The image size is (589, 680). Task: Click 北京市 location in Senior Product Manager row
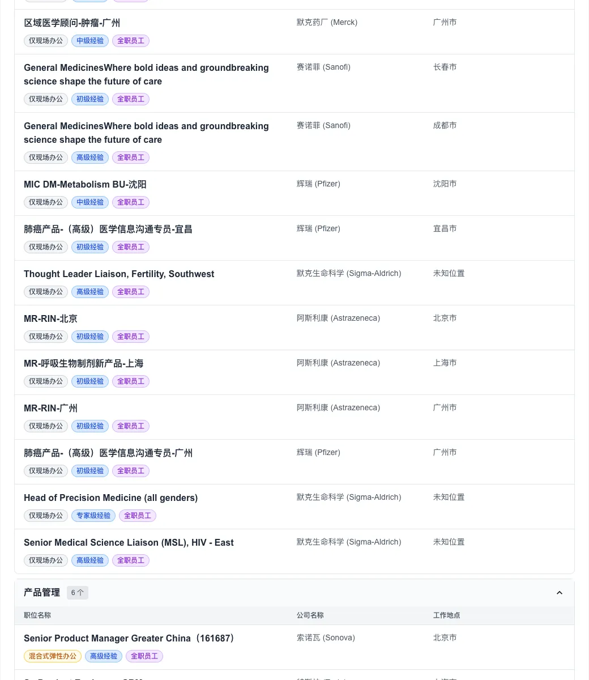[445, 638]
